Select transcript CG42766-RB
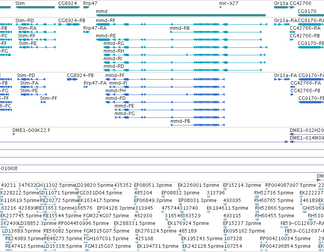The height and width of the screenshot is (252, 324). tap(292, 40)
